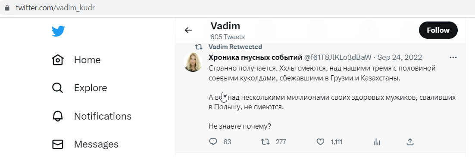Like the tweet with the heart icon

click(x=320, y=142)
